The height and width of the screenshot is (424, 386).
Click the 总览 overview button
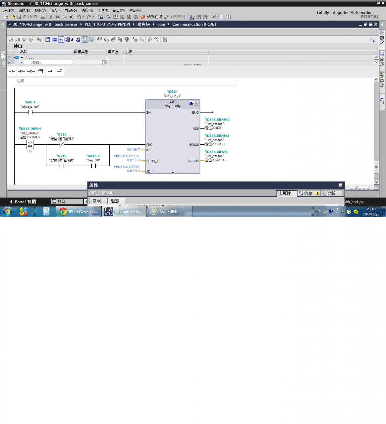[x=67, y=201]
